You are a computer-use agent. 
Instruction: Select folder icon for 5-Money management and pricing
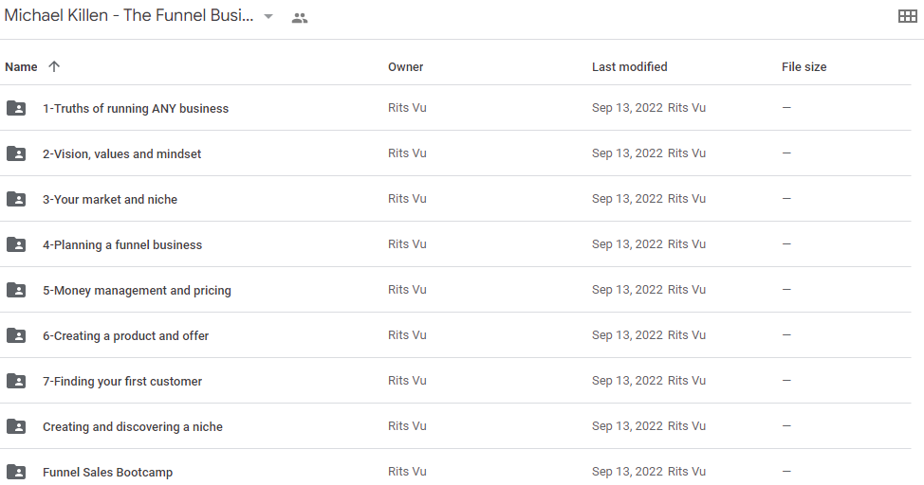(x=16, y=290)
